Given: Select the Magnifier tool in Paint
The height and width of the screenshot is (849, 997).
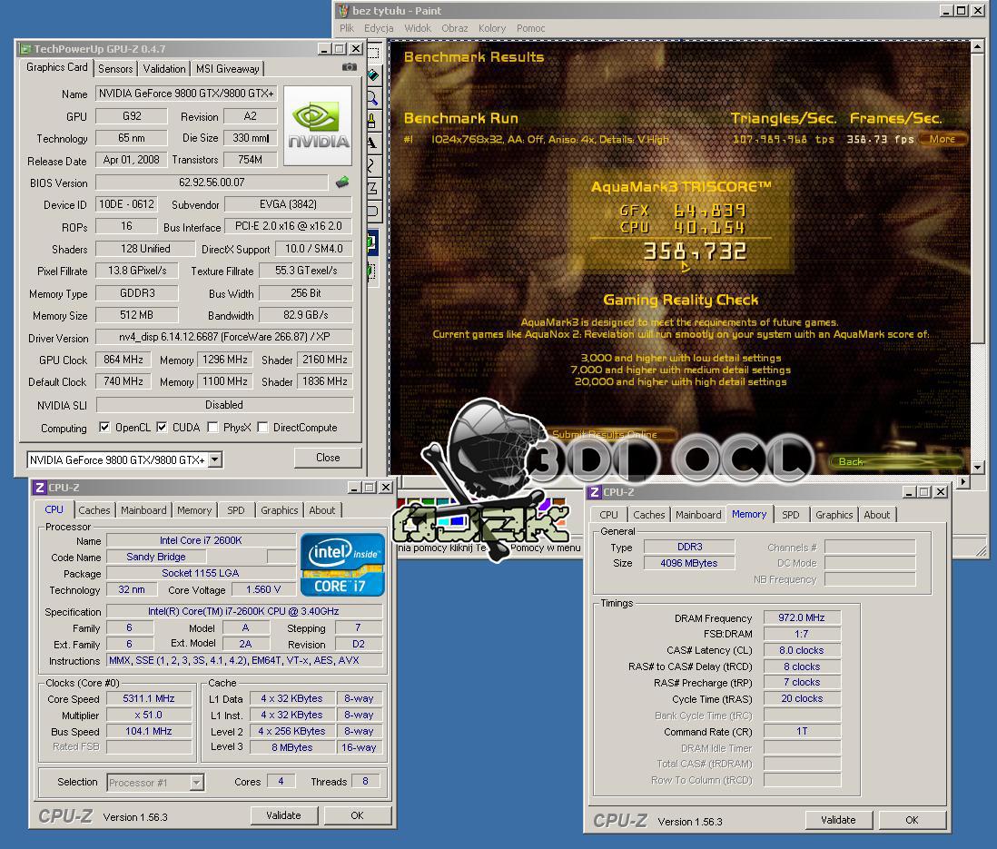Looking at the screenshot, I should point(373,98).
